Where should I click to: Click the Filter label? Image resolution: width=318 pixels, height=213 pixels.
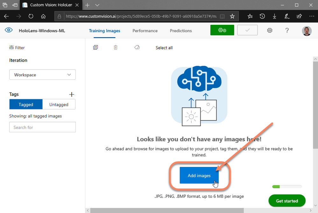[20, 48]
